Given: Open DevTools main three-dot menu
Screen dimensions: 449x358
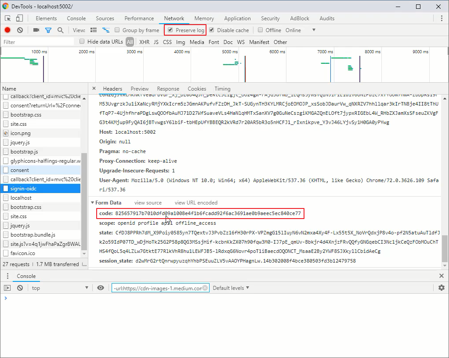Looking at the screenshot, I should pyautogui.click(x=442, y=18).
